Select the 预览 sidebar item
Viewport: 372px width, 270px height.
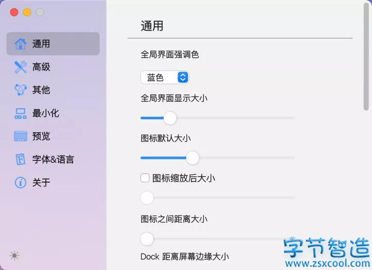pyautogui.click(x=41, y=136)
